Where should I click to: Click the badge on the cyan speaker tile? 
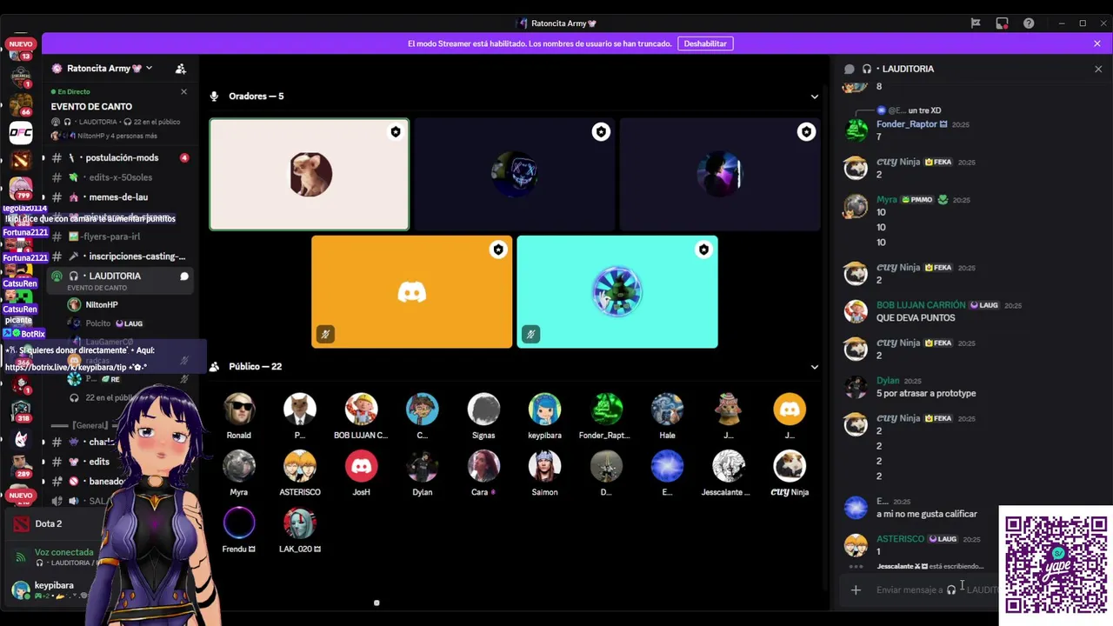[703, 250]
